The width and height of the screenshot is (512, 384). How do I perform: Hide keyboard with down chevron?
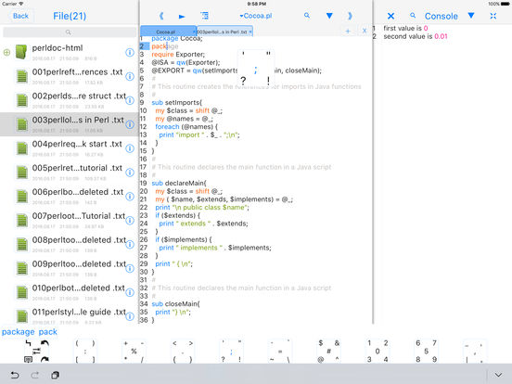[498, 375]
